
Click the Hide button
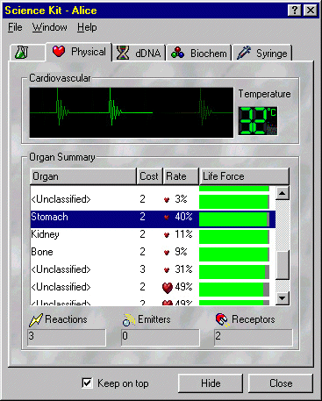pos(211,383)
